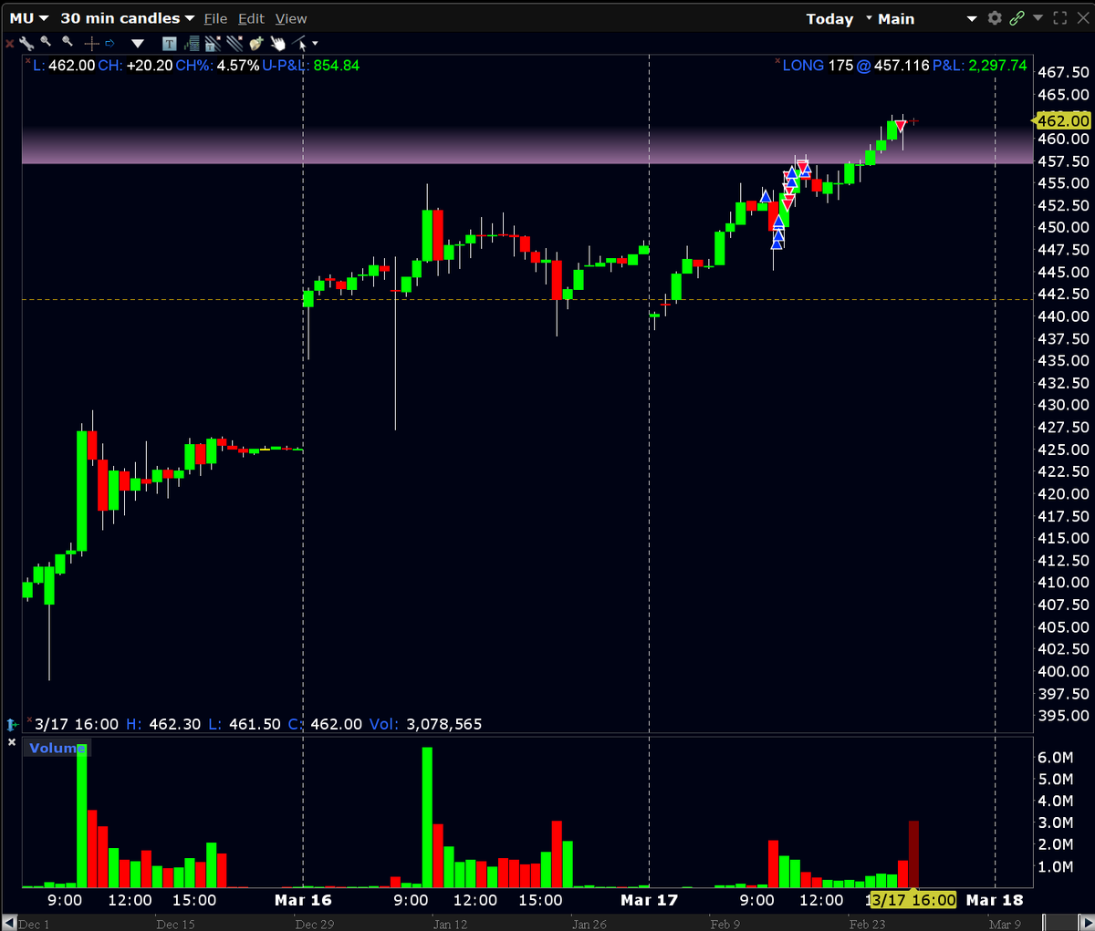1095x931 pixels.
Task: Click the LONG 175 @ 457.116 position text
Action: click(856, 66)
